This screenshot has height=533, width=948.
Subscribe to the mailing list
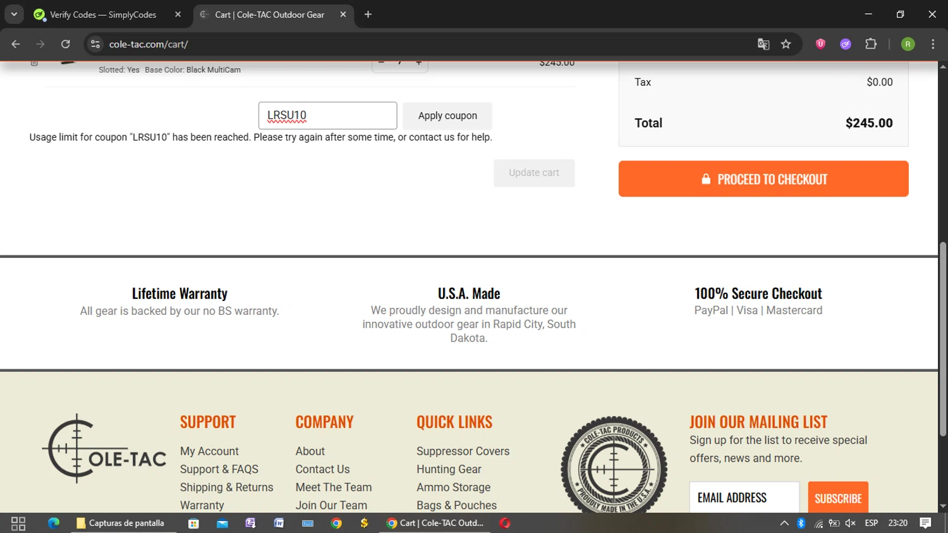tap(838, 498)
